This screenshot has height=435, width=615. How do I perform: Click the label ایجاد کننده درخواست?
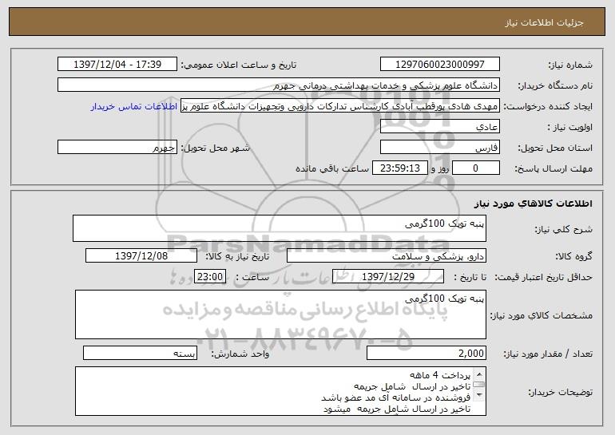click(548, 106)
